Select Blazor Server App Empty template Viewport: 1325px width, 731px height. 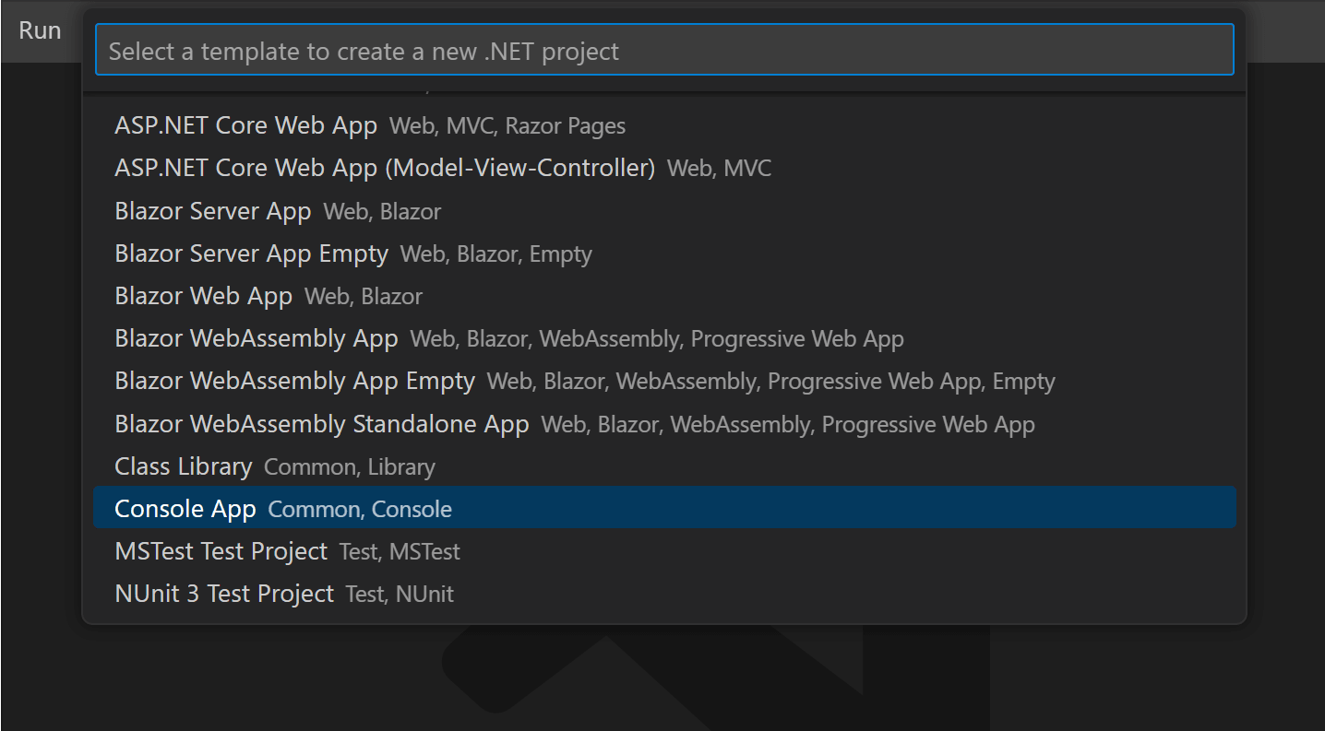pos(664,253)
